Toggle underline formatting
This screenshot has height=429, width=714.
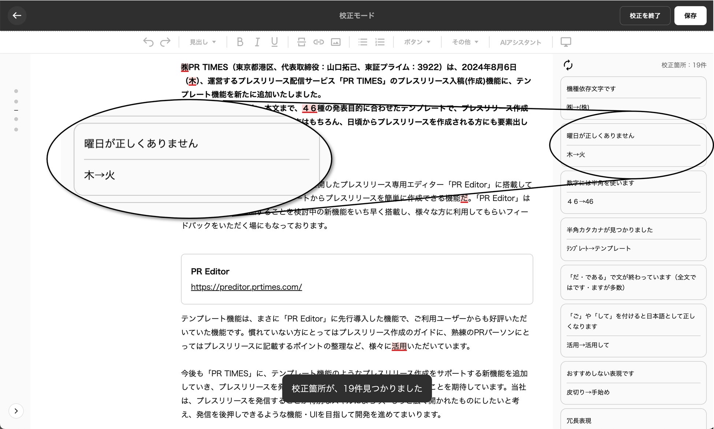click(274, 42)
